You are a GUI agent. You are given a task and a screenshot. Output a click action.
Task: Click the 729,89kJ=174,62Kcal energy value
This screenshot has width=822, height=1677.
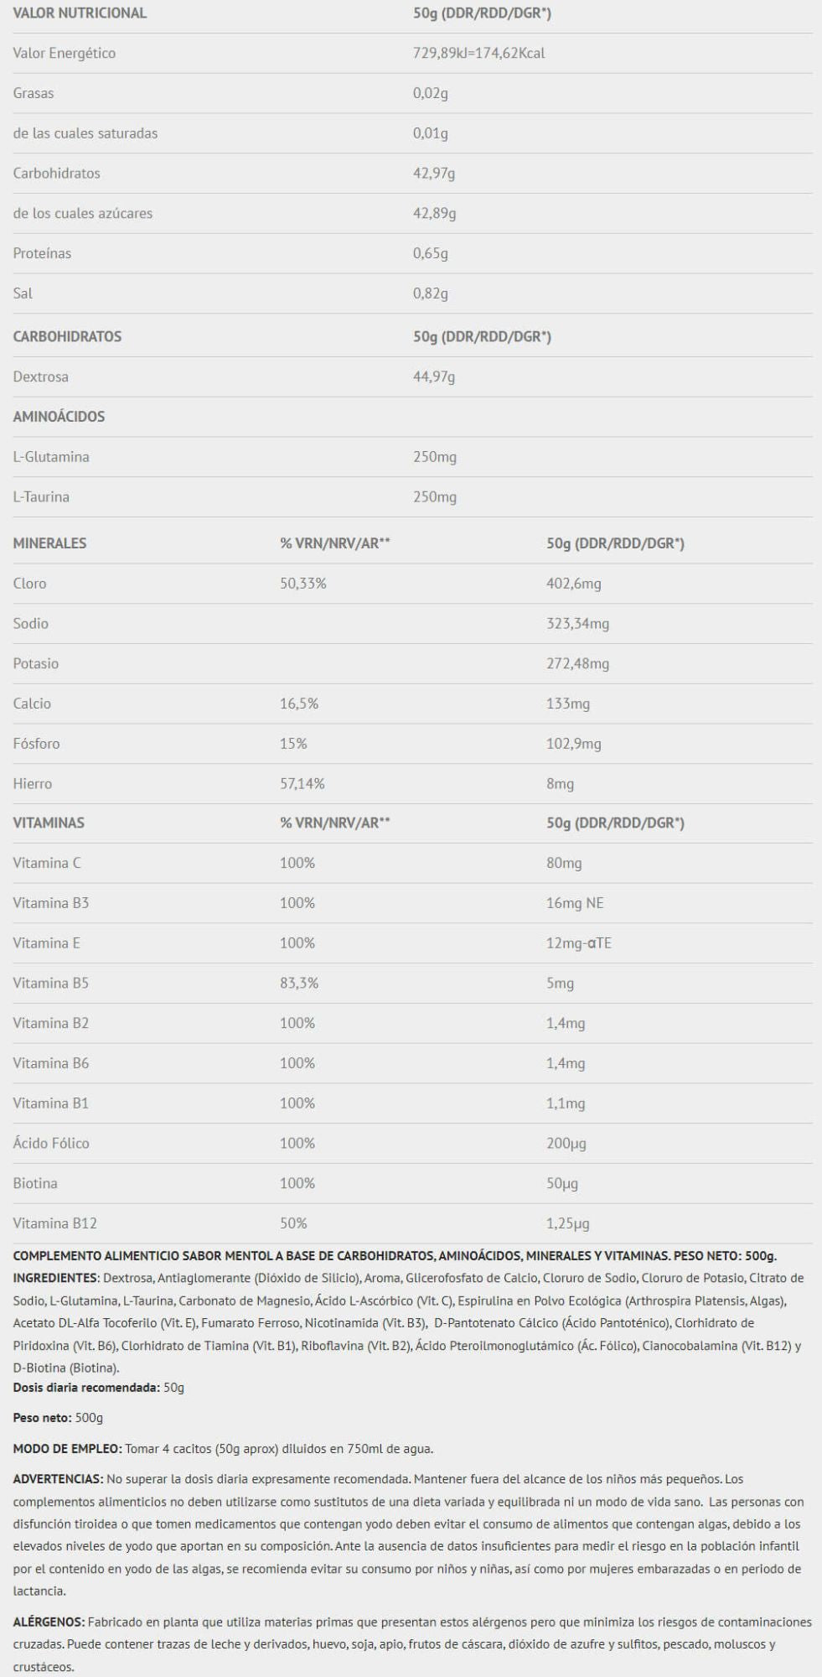click(x=478, y=54)
